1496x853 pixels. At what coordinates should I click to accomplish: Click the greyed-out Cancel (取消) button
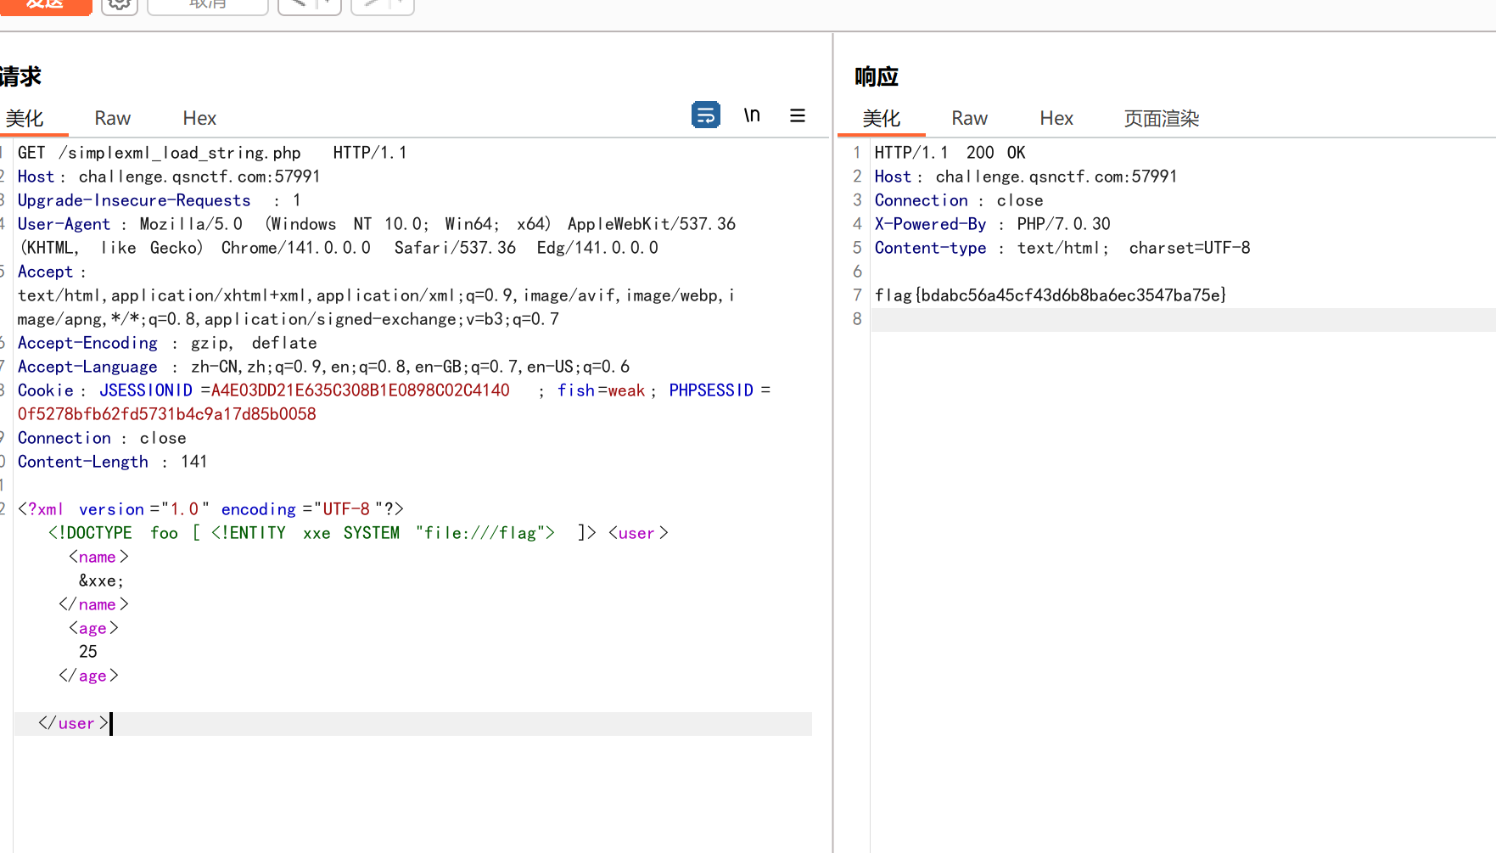pos(208,5)
